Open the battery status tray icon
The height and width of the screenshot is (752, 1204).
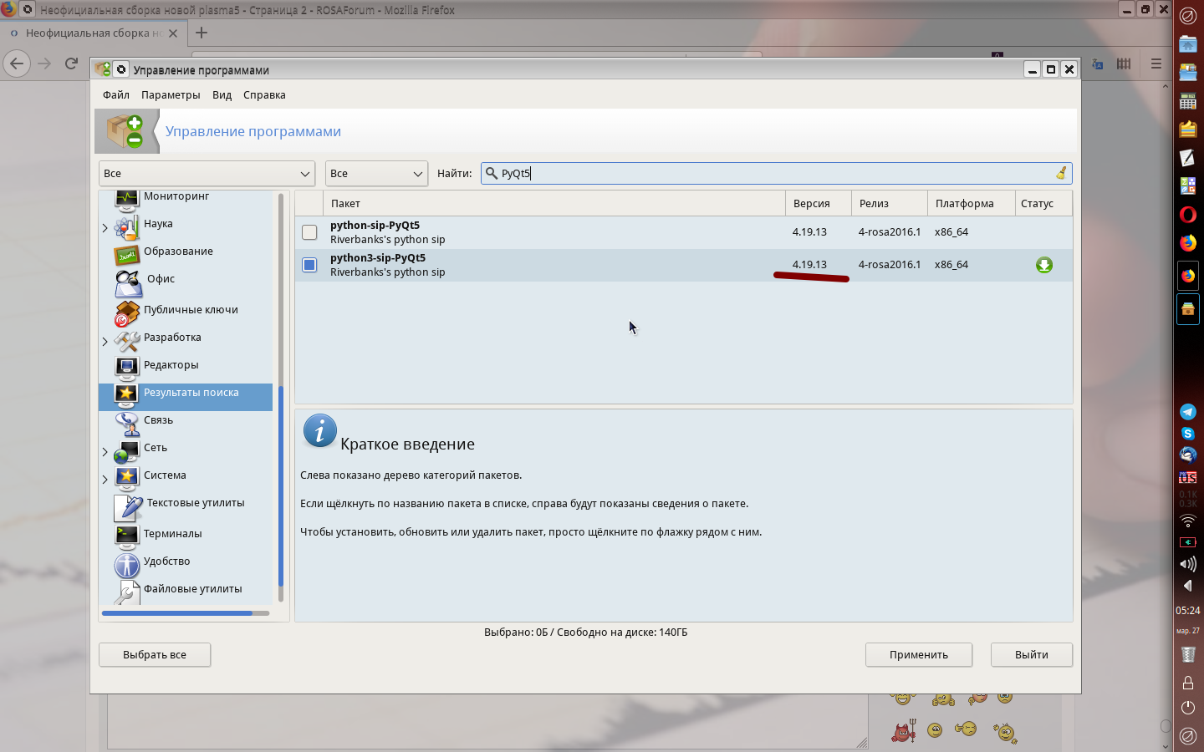pos(1188,542)
